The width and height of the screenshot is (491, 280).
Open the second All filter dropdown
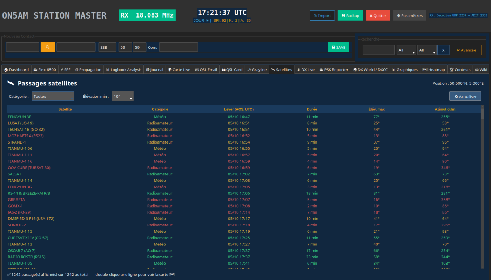tap(427, 50)
